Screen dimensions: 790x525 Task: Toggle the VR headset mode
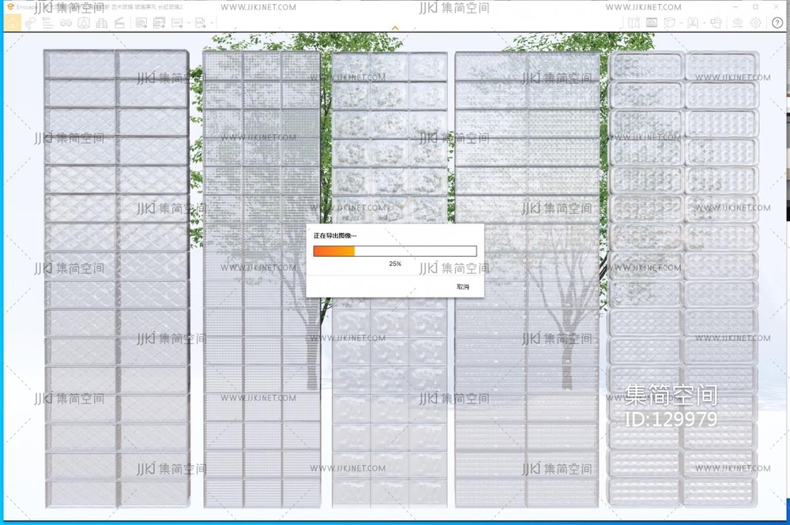(716, 23)
